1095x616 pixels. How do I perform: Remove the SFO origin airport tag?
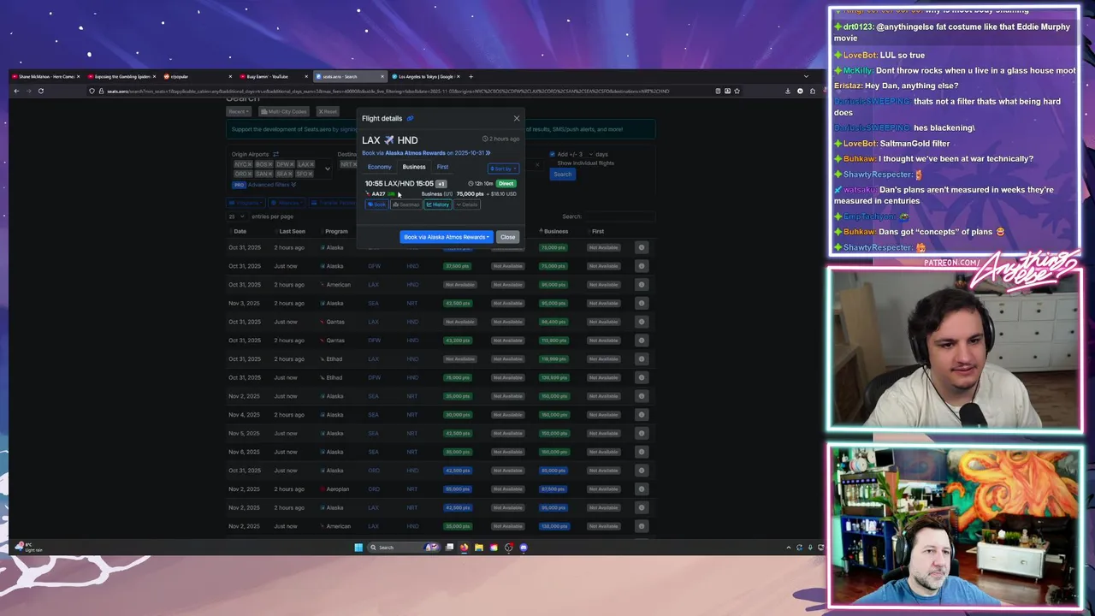pos(311,174)
